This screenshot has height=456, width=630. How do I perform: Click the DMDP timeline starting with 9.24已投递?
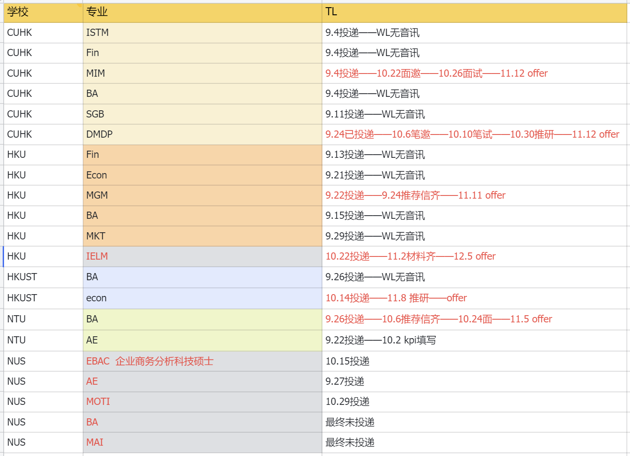472,135
